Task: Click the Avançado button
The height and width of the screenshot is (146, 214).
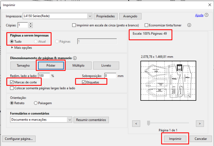Action: click(130, 16)
